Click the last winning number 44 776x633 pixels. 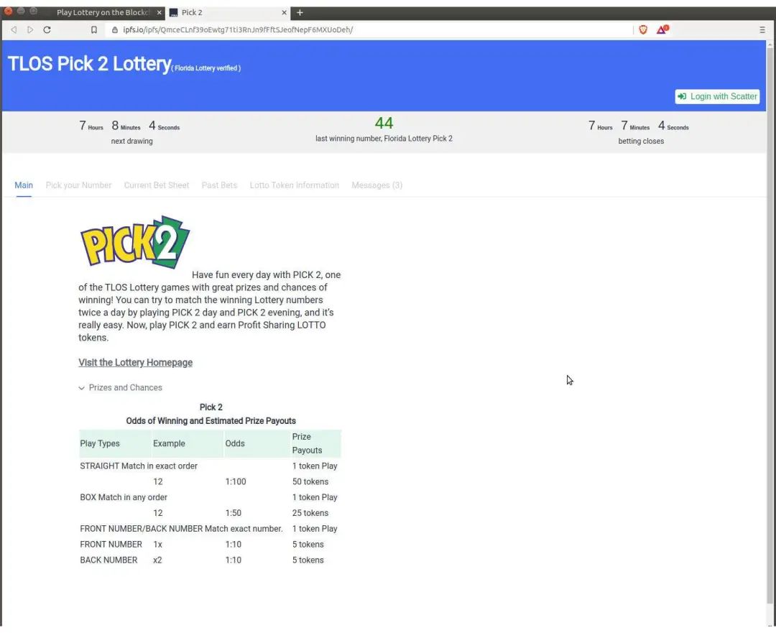coord(384,124)
